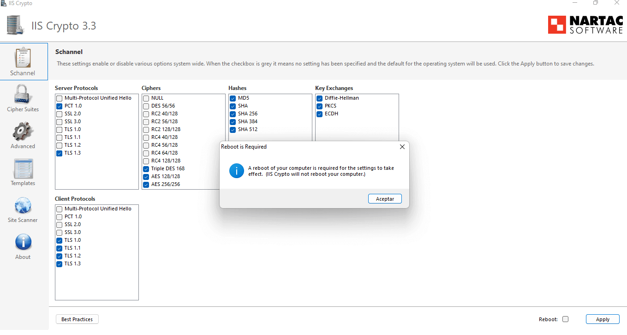Uncheck Client Protocols TLS 1.2
627x335 pixels.
click(x=59, y=256)
